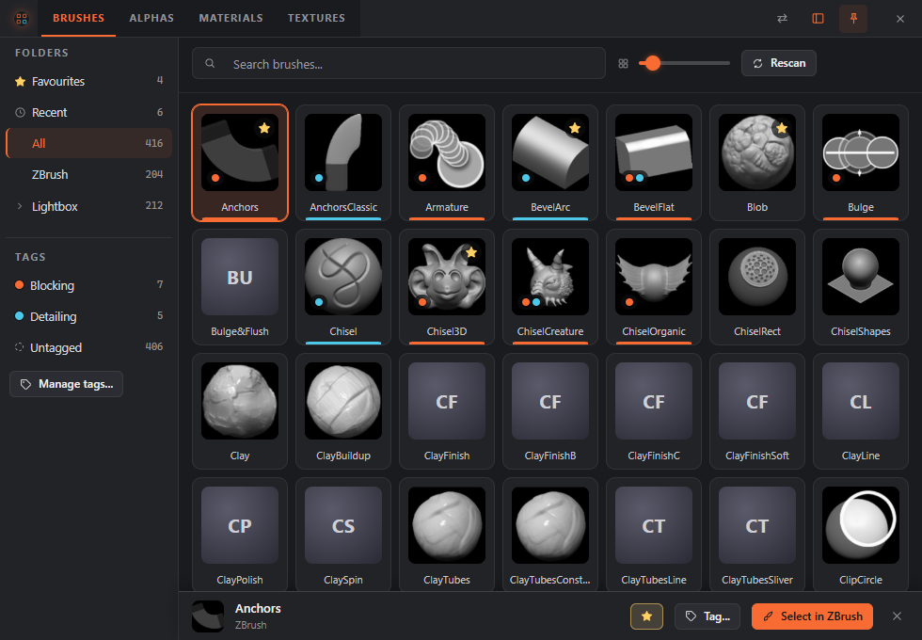Select the ClaySpin brush
The image size is (922, 640).
coord(343,535)
